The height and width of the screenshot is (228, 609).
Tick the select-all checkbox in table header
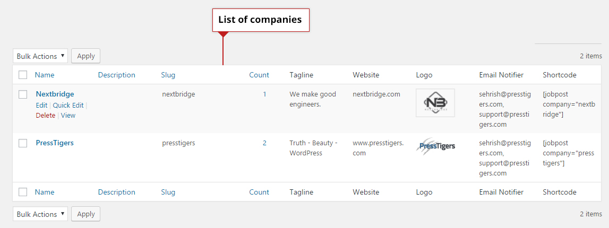coord(23,75)
